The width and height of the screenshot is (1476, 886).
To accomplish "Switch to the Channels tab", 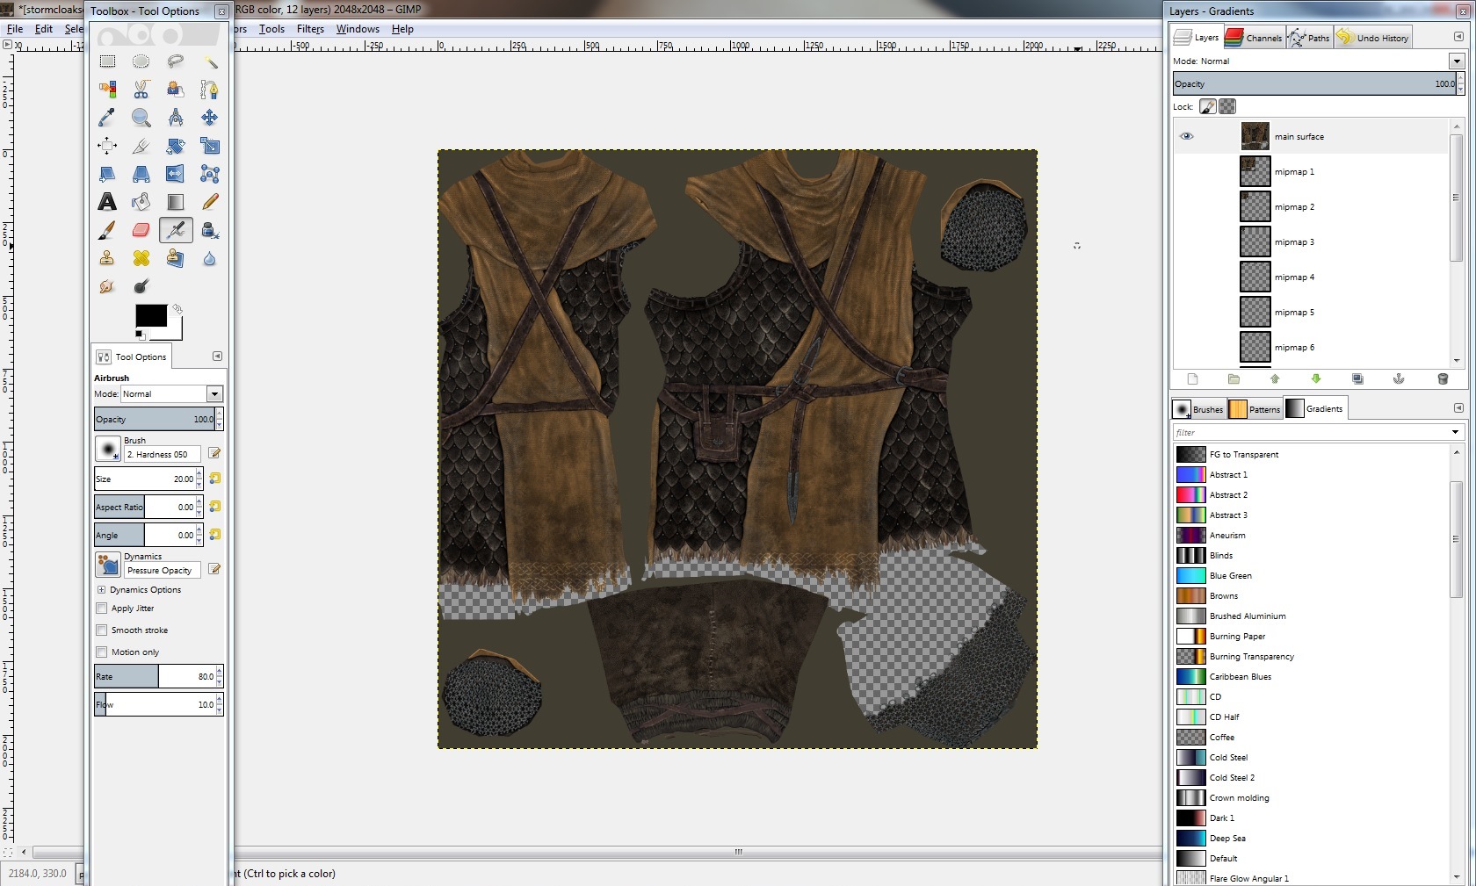I will [1255, 38].
